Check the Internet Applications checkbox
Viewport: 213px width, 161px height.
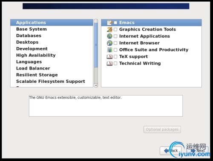point(115,36)
